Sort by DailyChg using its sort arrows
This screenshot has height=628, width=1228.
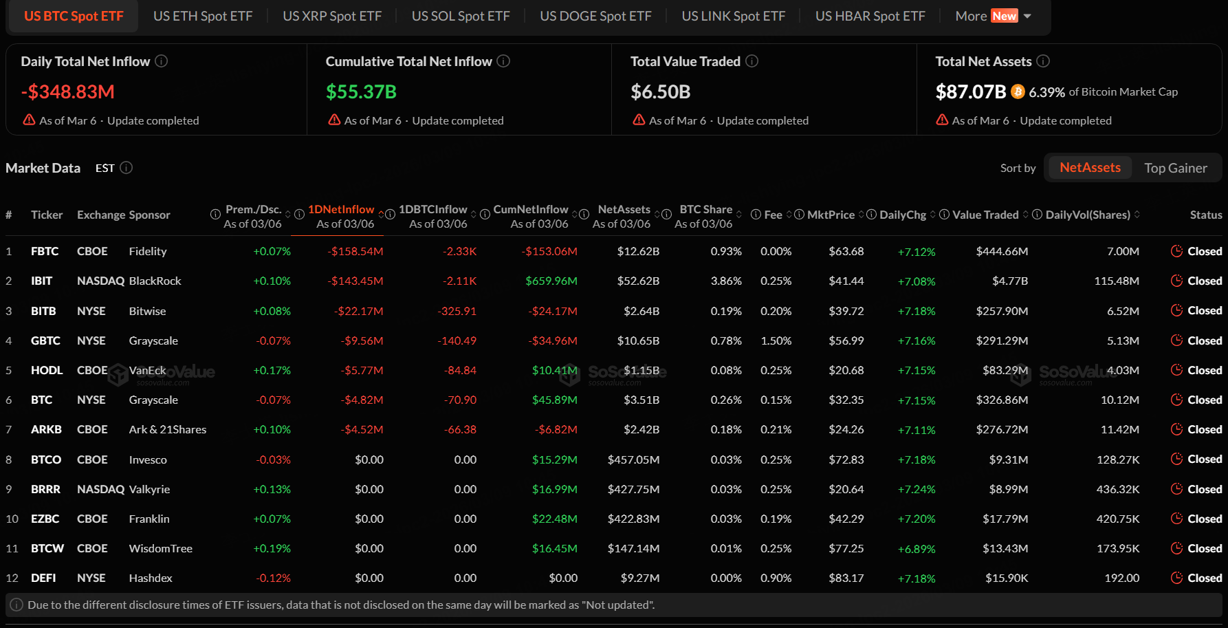click(932, 215)
